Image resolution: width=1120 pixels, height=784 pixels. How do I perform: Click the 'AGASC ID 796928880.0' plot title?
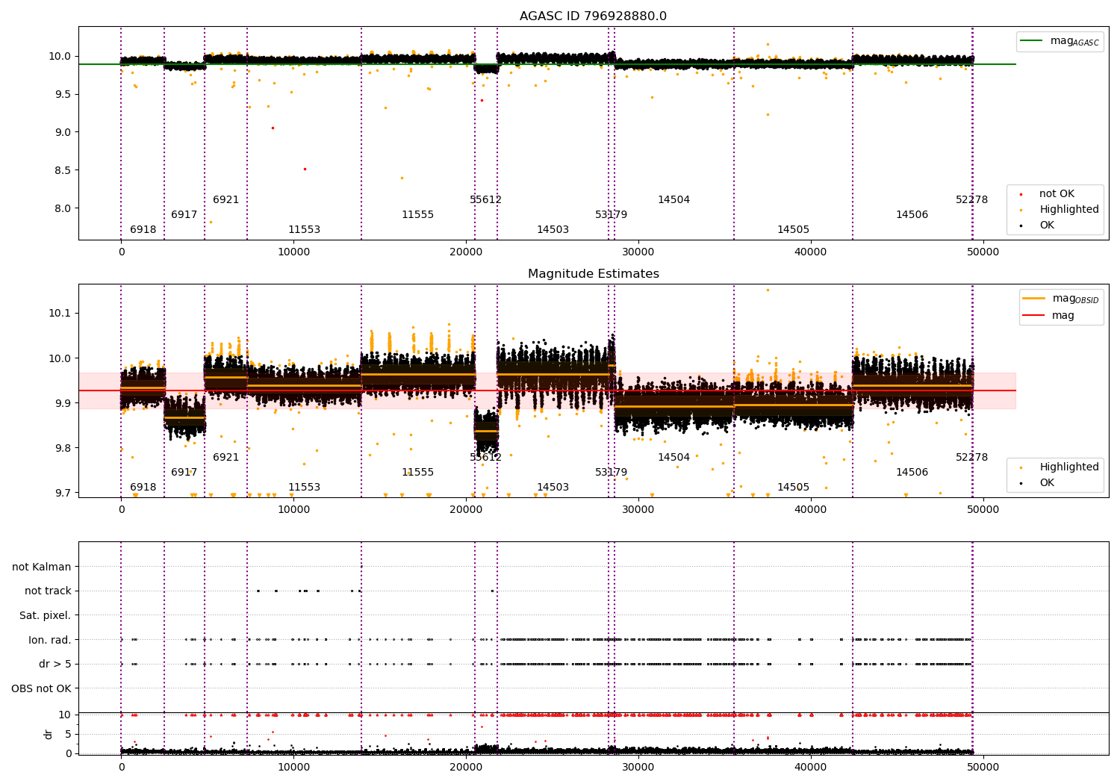coord(594,16)
